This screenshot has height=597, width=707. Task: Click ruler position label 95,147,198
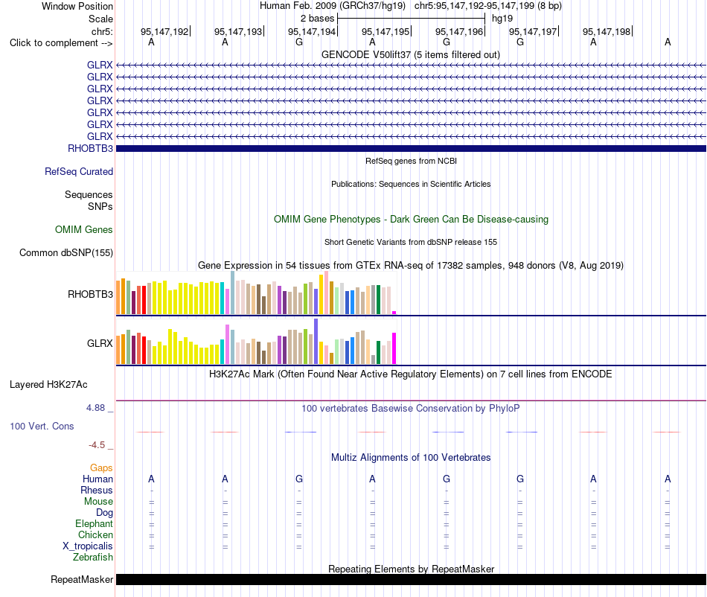[607, 31]
